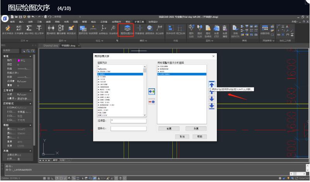Open the 扩展工具 ribbon tab
Screen dimensions: 310x182
pos(139,22)
